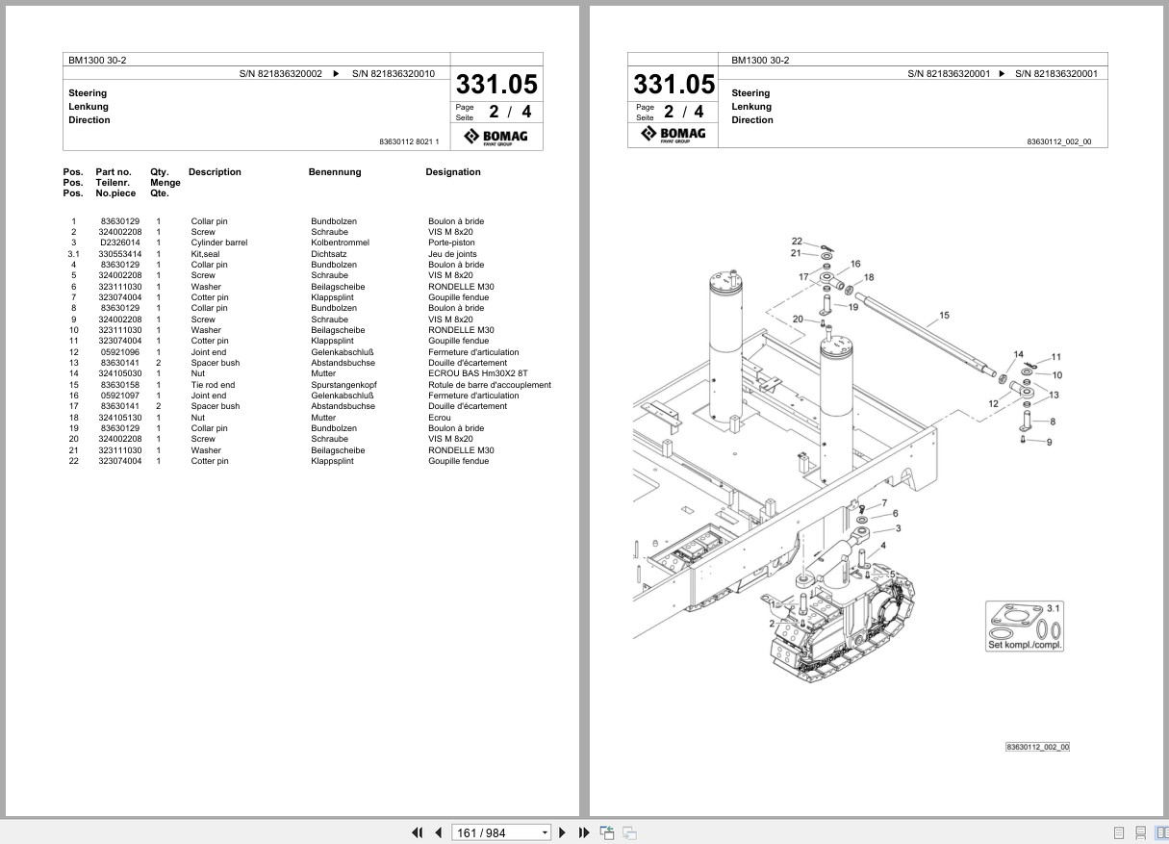The image size is (1169, 844).
Task: Open the page number dropdown arrow
Action: point(545,832)
